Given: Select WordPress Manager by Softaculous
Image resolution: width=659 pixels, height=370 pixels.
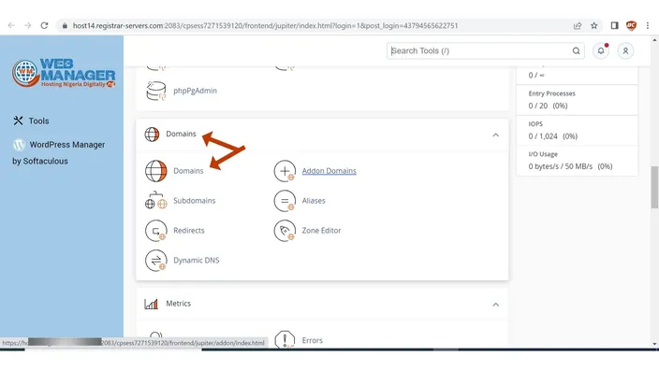Looking at the screenshot, I should pos(58,152).
